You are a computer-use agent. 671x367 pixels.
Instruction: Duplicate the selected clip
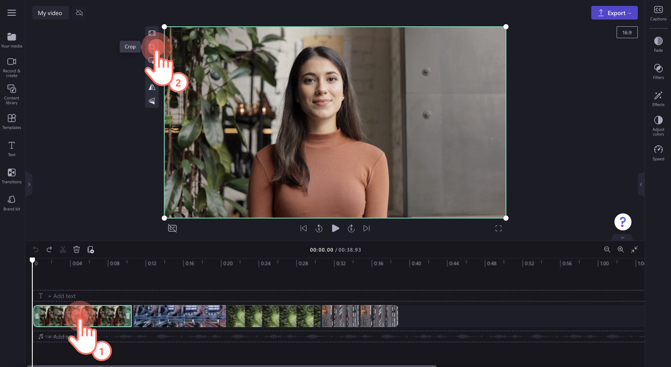(x=91, y=249)
